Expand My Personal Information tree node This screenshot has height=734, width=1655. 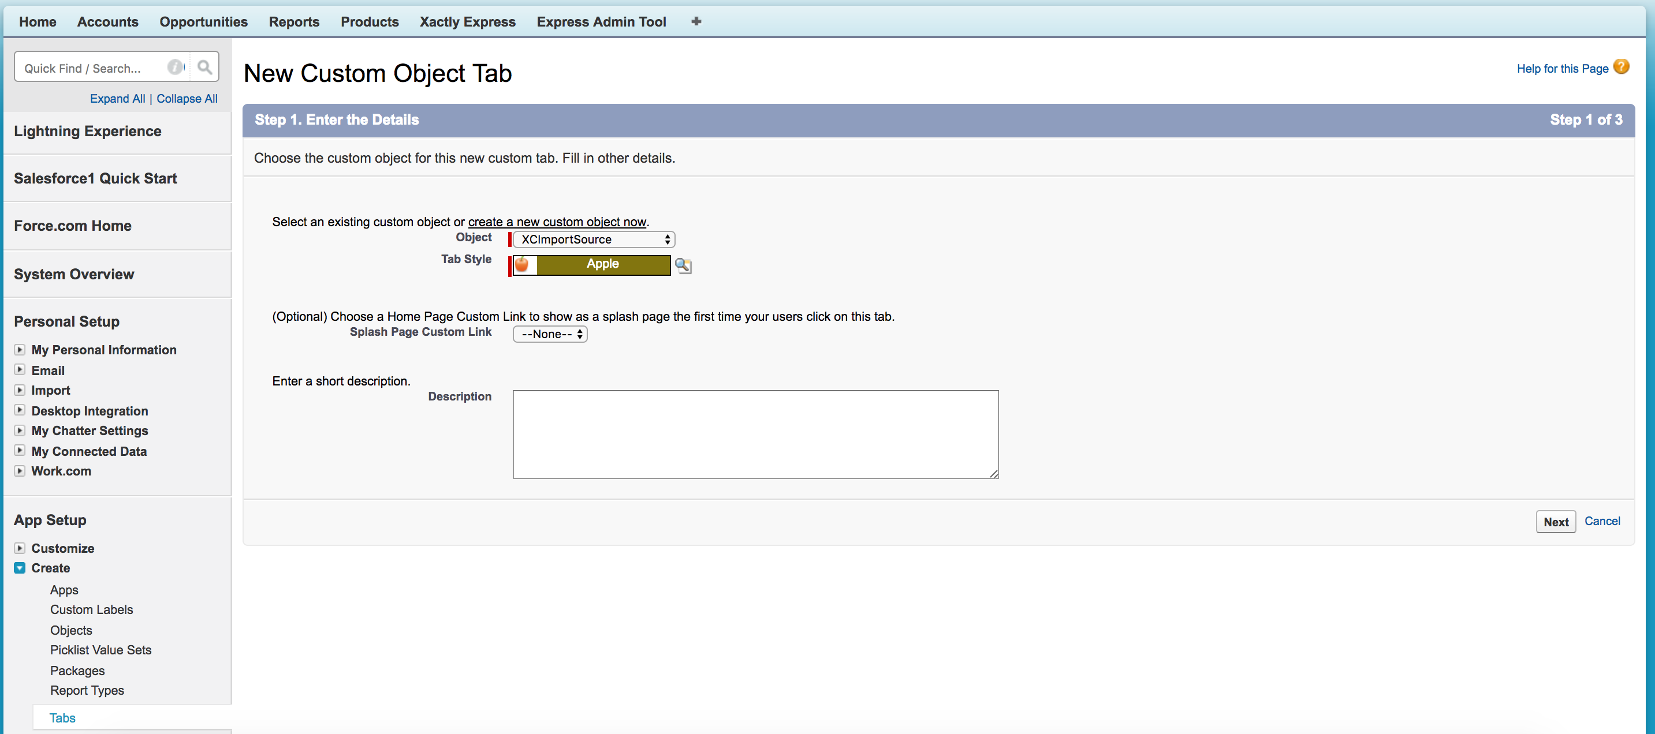click(20, 349)
